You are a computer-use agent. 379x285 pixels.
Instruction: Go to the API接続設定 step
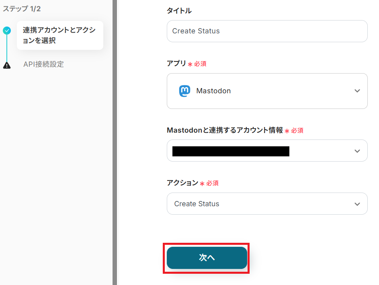pyautogui.click(x=43, y=64)
